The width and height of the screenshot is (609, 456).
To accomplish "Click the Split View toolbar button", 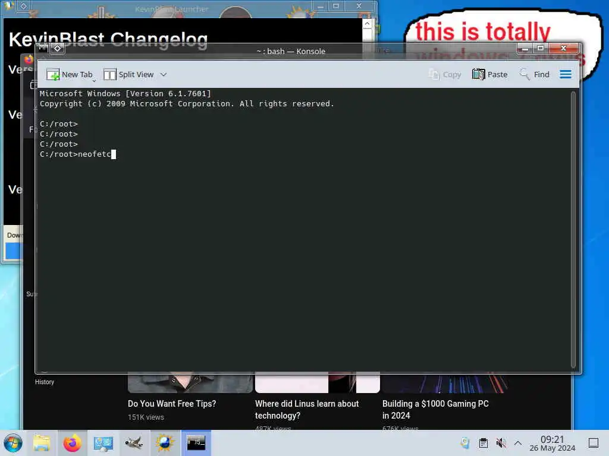I will click(128, 74).
